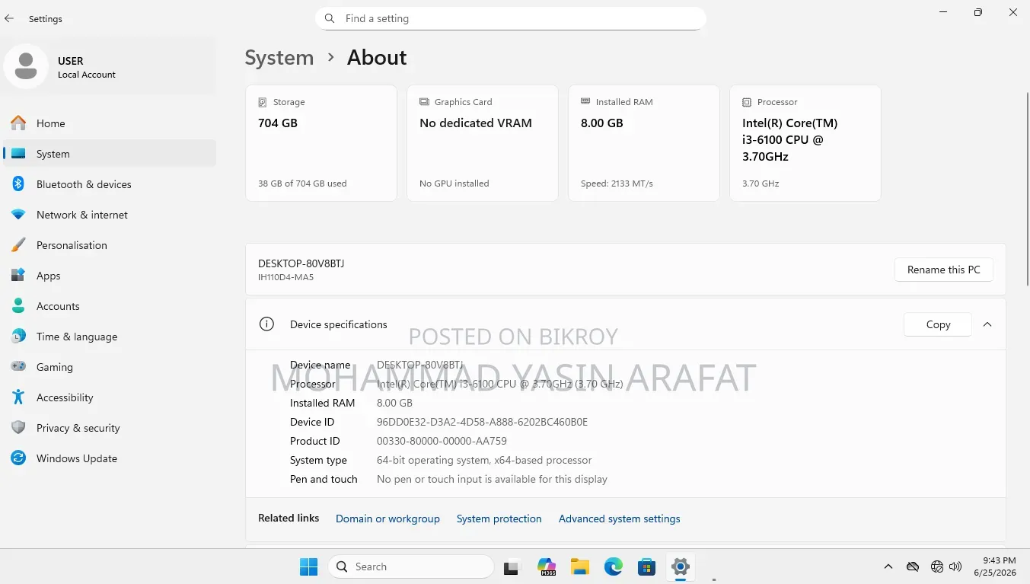Go back with the Settings back arrow

pos(9,18)
